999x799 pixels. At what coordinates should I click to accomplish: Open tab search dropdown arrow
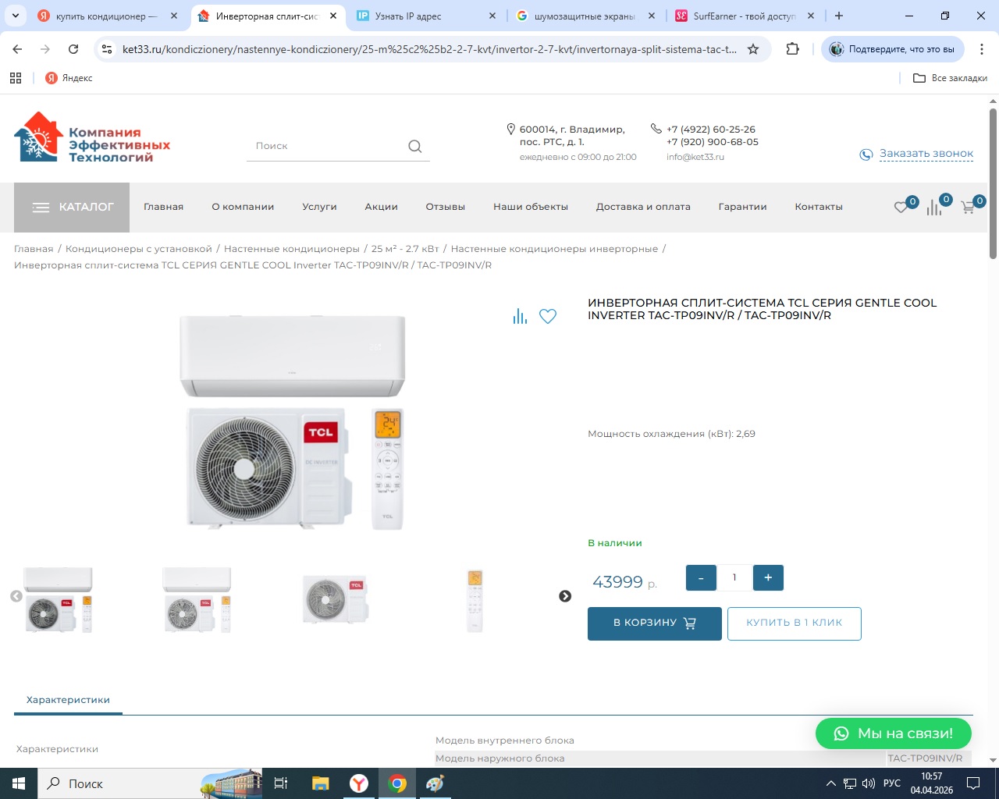(16, 16)
